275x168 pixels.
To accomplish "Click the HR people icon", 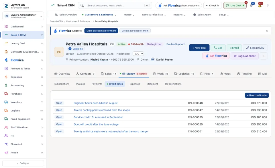I will [6, 136].
